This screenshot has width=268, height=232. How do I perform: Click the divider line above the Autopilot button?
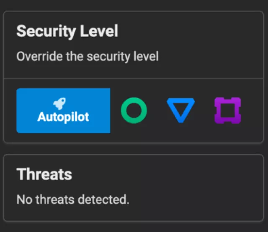134,78
